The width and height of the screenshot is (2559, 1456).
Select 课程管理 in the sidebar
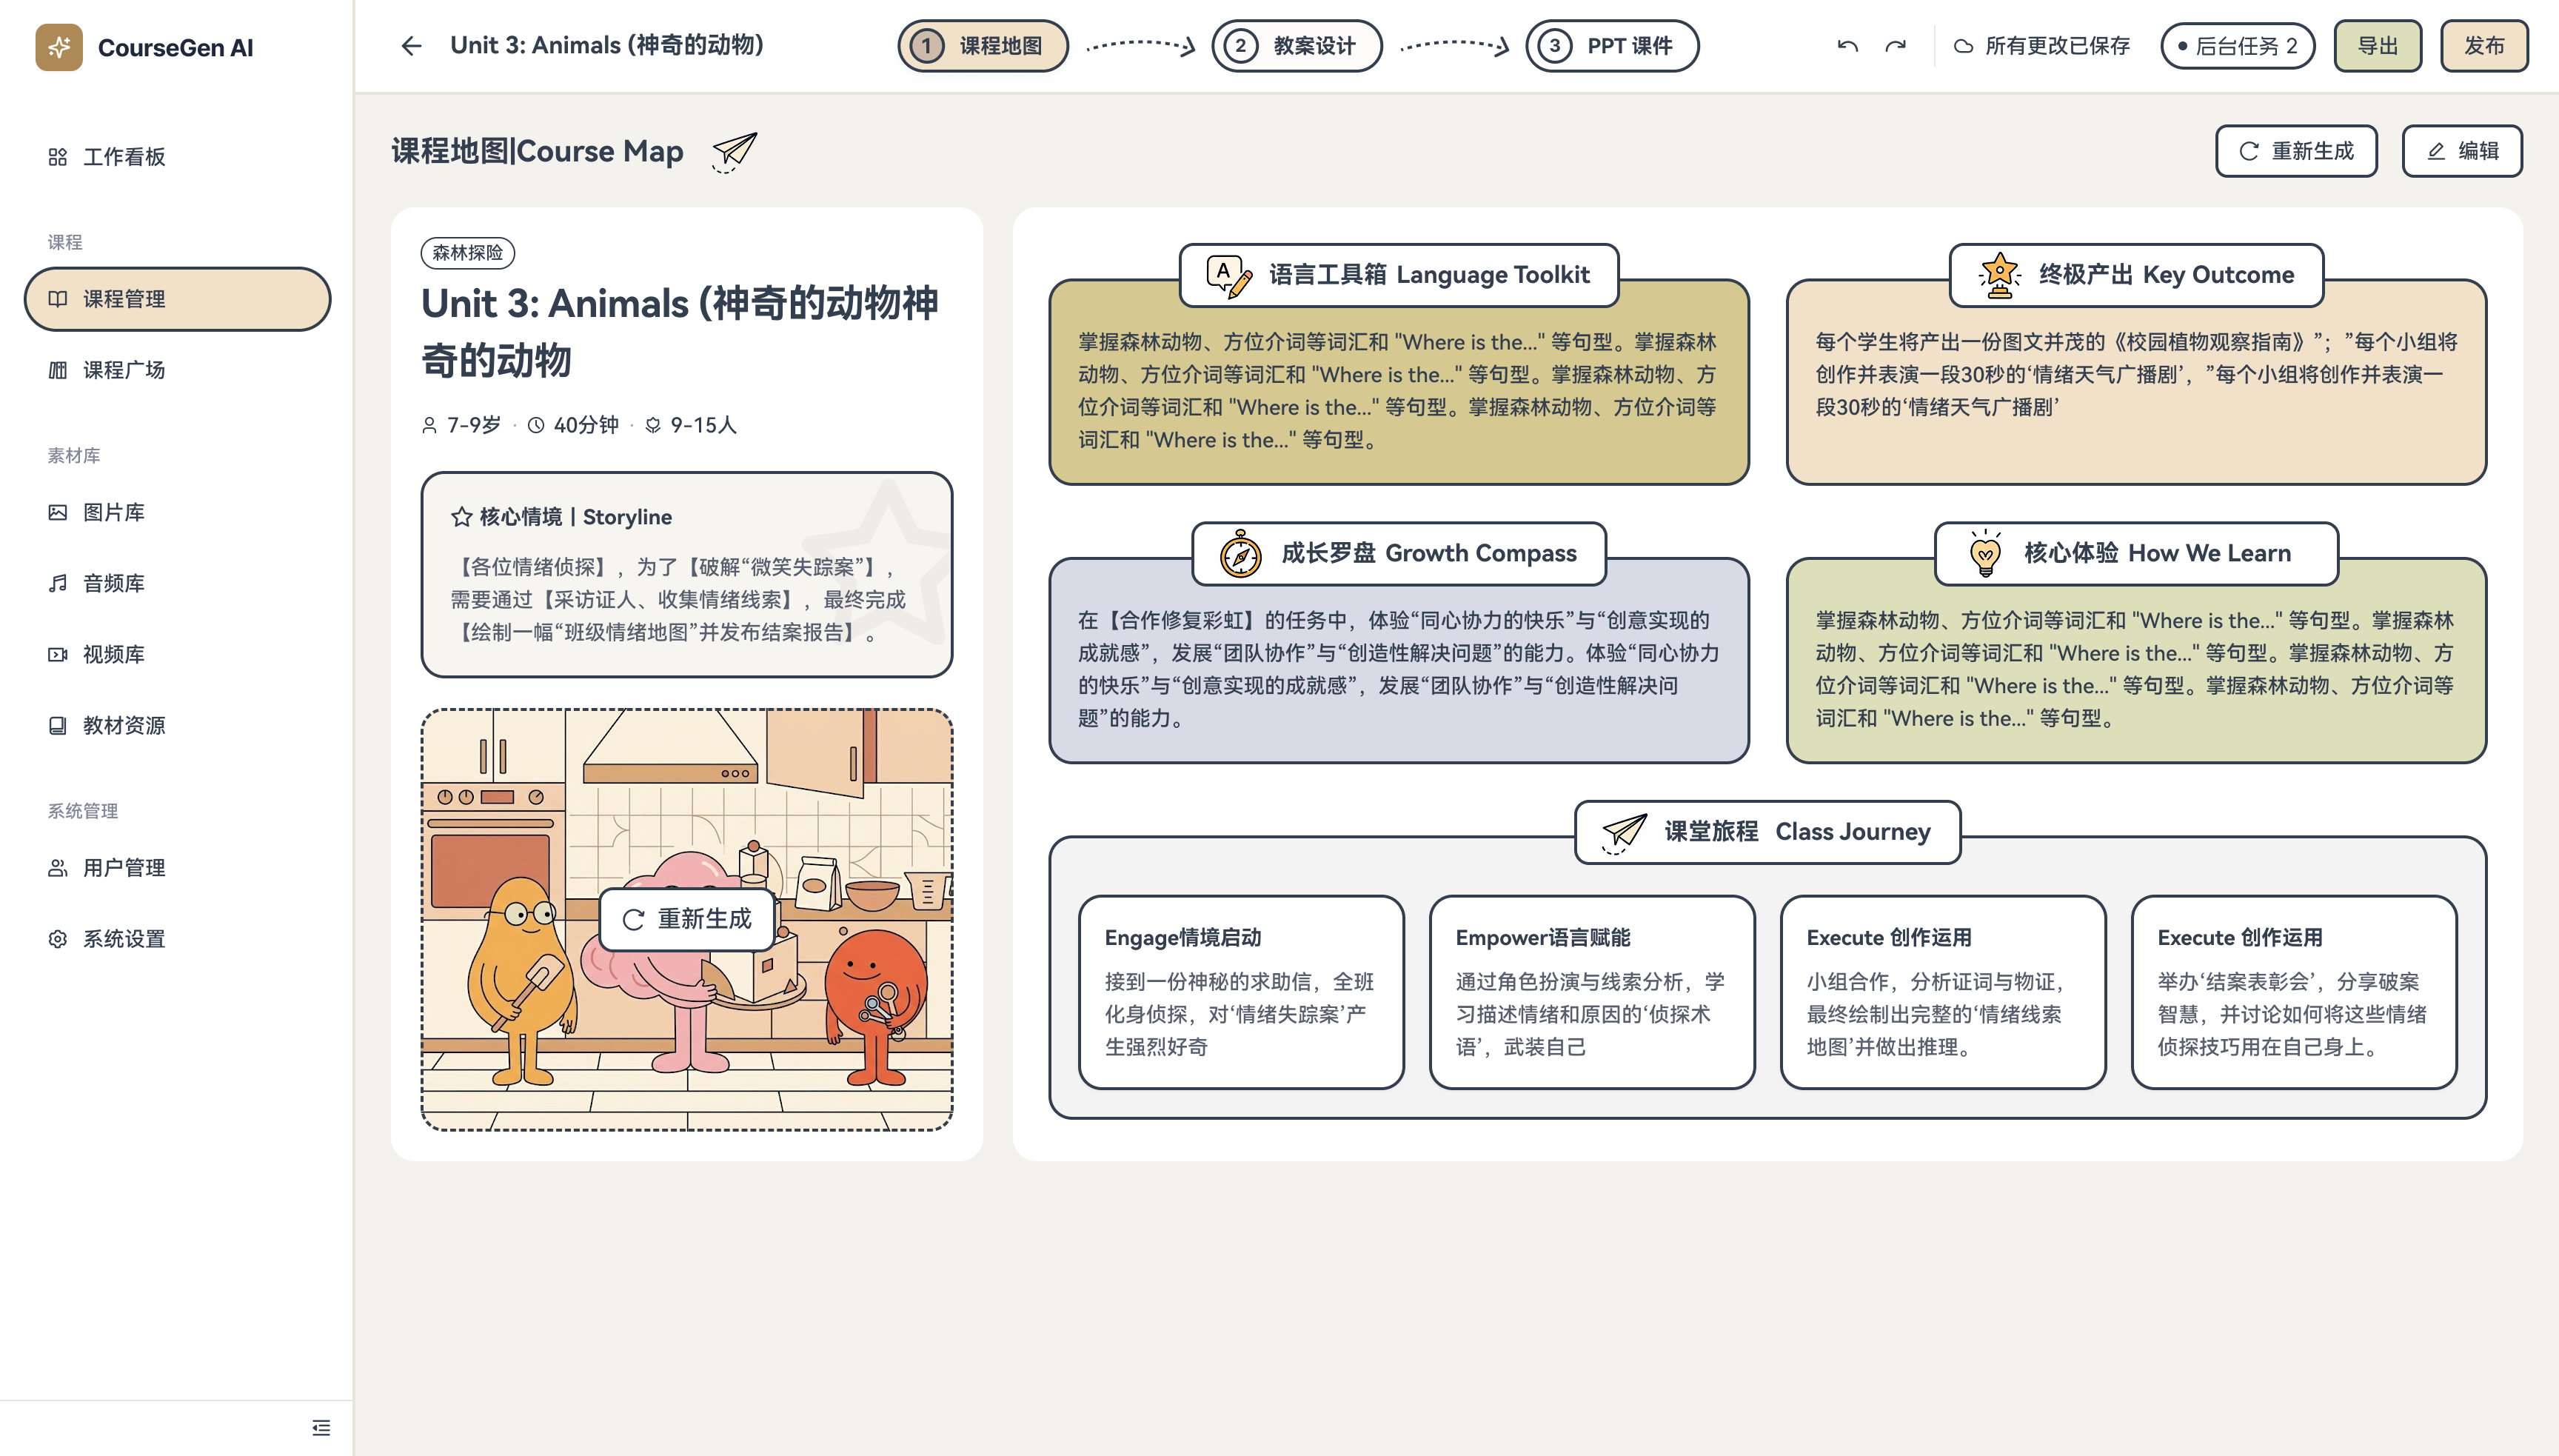click(178, 299)
